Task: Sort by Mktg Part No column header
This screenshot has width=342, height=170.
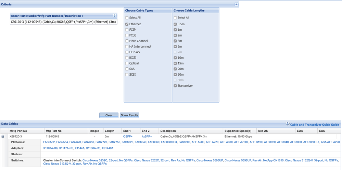Action: pos(18,131)
